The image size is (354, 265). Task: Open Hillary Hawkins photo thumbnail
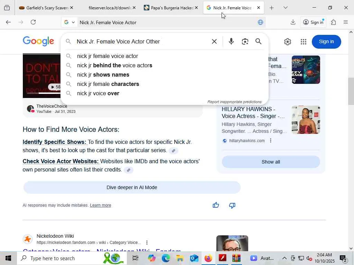pos(306,120)
